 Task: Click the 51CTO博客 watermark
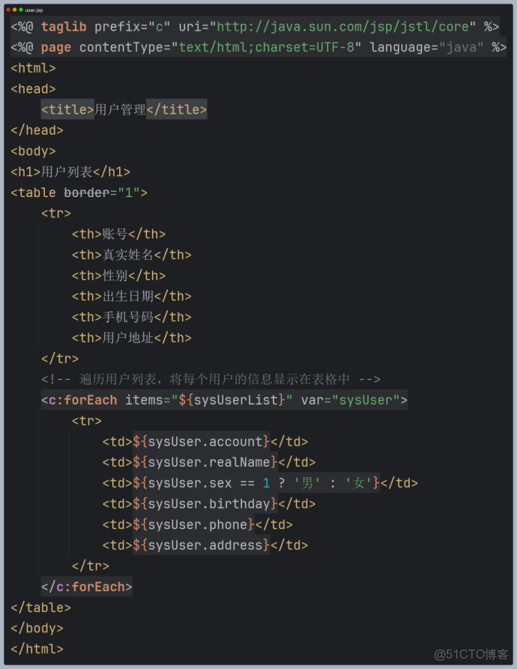pyautogui.click(x=471, y=654)
